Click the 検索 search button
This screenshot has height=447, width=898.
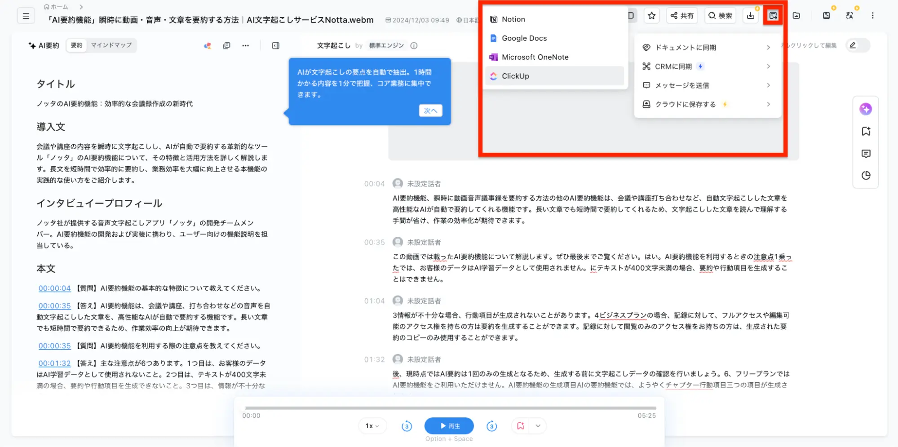(x=720, y=16)
